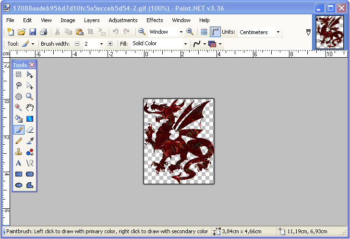Click the dragon image thumbnail
The width and height of the screenshot is (350, 239).
pos(330,32)
